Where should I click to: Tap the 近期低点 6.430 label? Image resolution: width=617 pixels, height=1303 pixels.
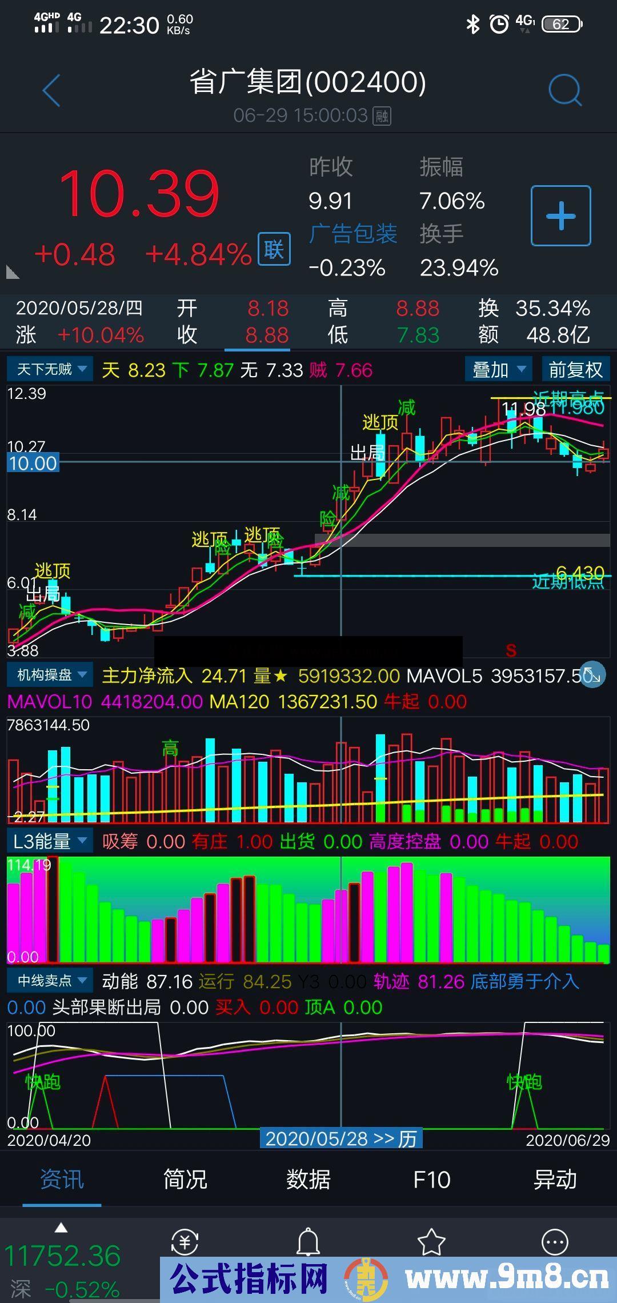point(568,577)
